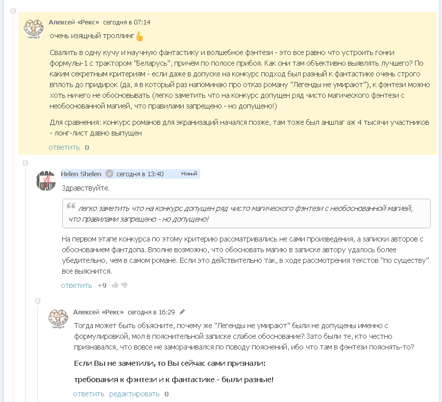The height and width of the screenshot is (402, 442).
Task: Click the 'Новый' badge on Helen's comment
Action: coord(189,174)
